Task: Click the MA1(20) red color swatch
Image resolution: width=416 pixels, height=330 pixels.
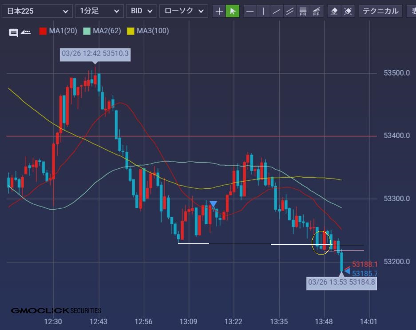Action: pyautogui.click(x=43, y=31)
